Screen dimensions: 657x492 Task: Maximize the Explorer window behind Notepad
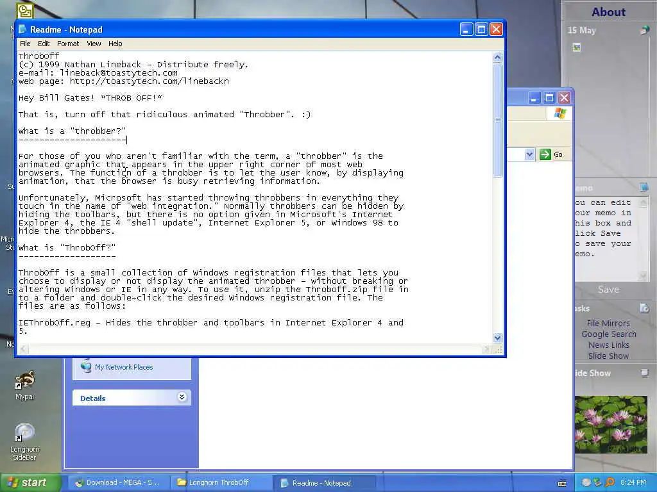tap(549, 98)
